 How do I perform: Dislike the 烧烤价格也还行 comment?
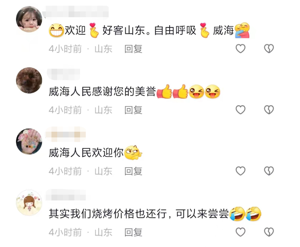click(x=269, y=232)
